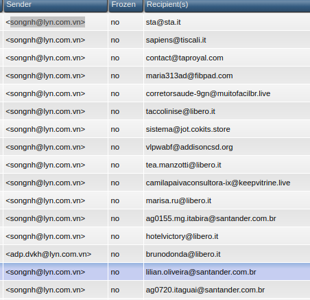
Task: Sort by the Sender column header
Action: [56, 5]
